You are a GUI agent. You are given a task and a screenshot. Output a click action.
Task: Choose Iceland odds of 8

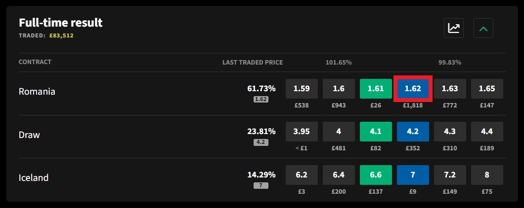coord(487,175)
